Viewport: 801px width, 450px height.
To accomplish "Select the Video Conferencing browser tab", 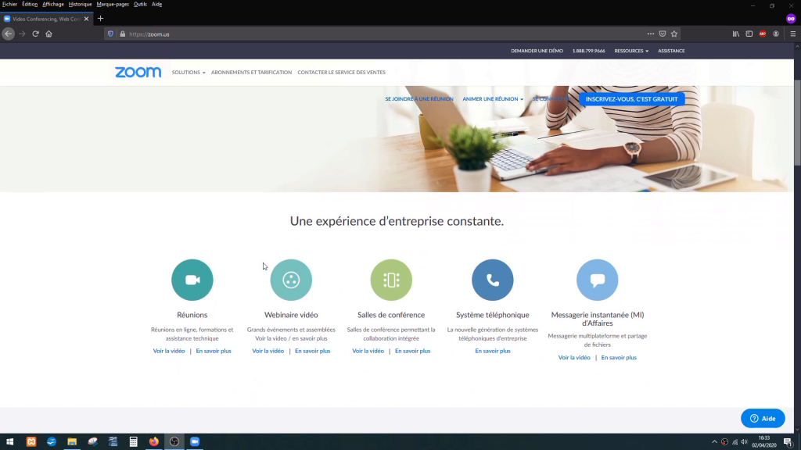I will tap(46, 19).
